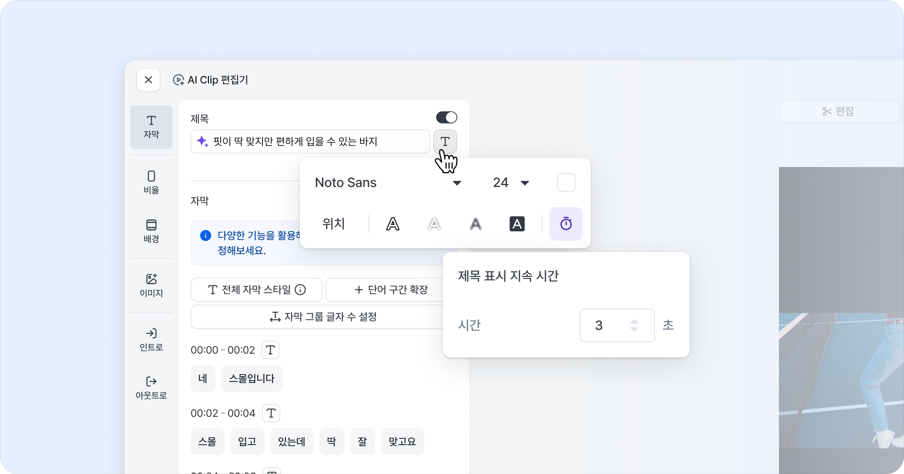Open the 자막 subtitle sidebar tab
This screenshot has width=904, height=474.
pos(151,127)
